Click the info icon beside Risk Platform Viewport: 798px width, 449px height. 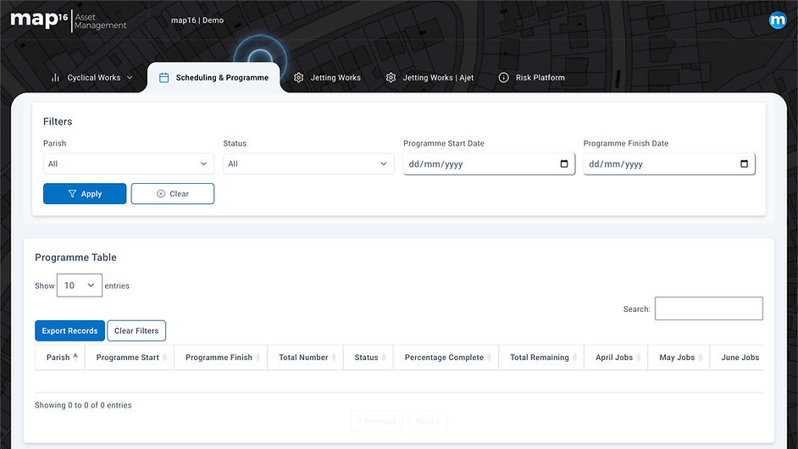(x=503, y=77)
